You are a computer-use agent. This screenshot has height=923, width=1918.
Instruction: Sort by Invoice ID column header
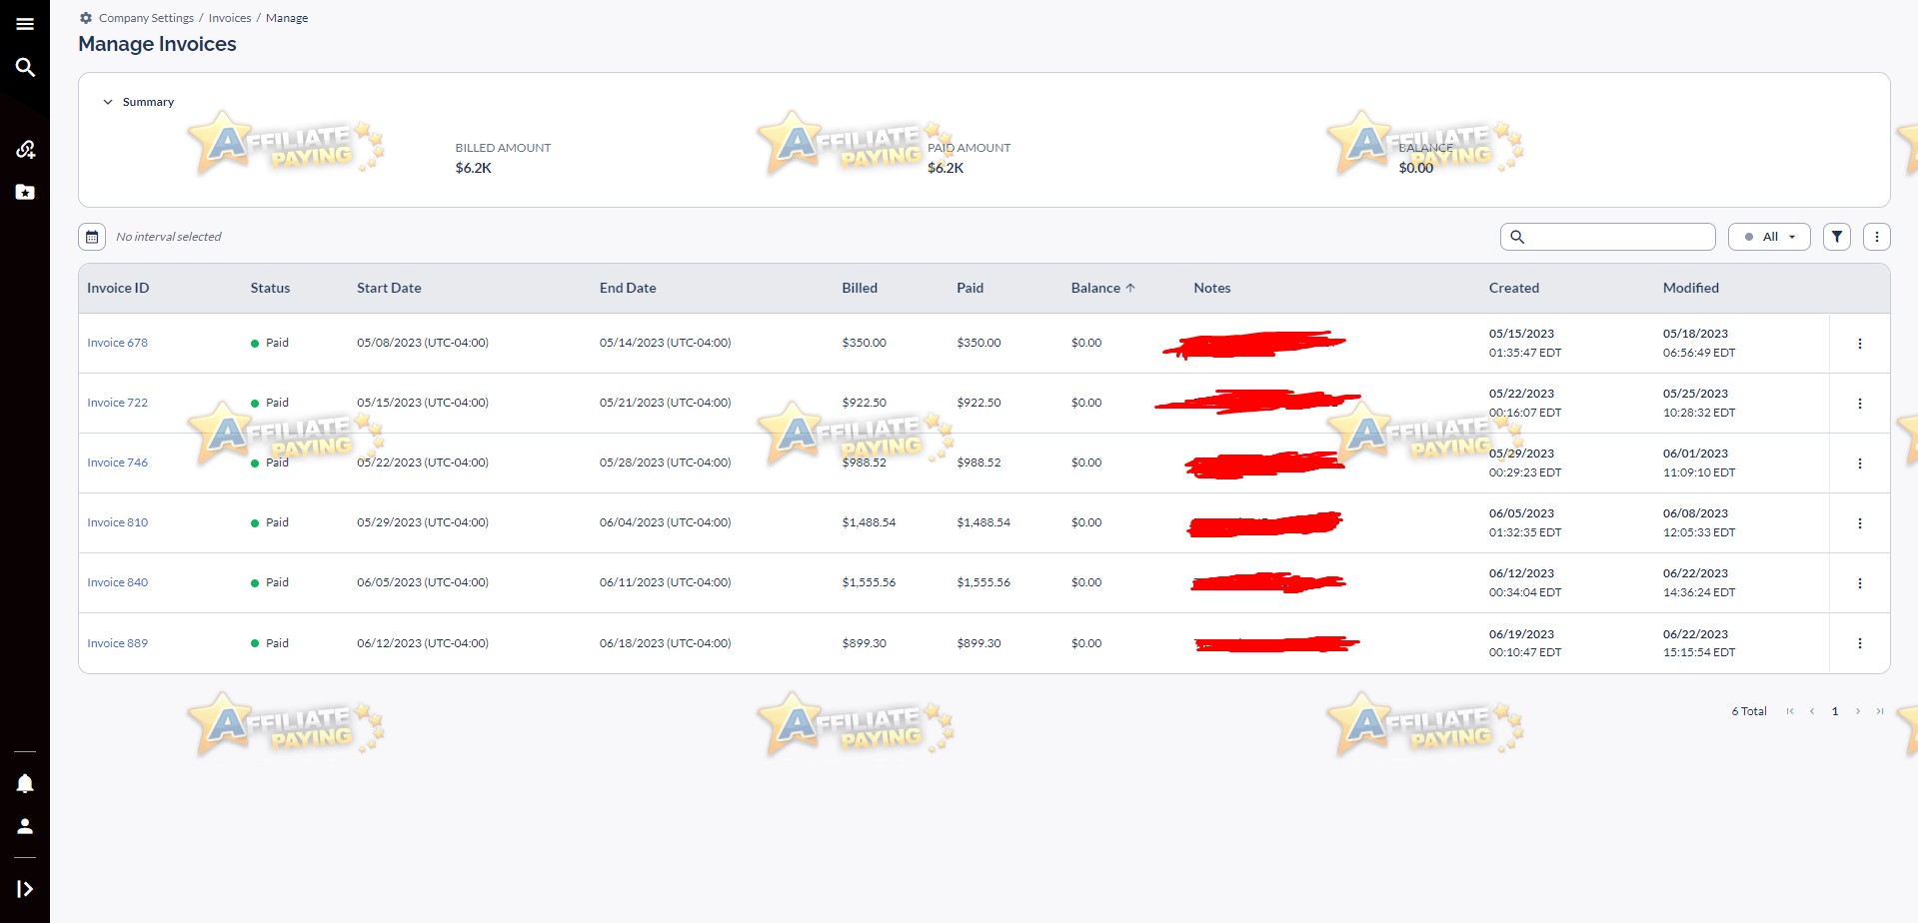click(x=118, y=288)
